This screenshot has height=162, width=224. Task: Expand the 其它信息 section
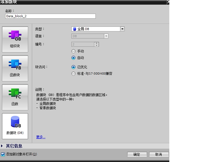point(2,146)
